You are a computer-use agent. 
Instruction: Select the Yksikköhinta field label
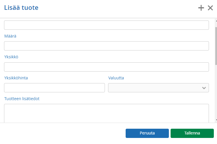coord(16,78)
